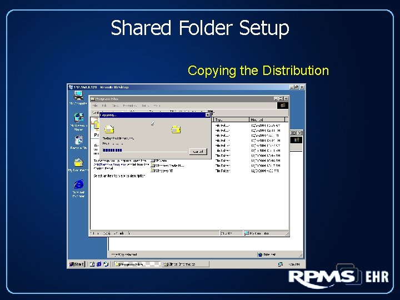Open the Help menu in Program Files window

[x=157, y=106]
